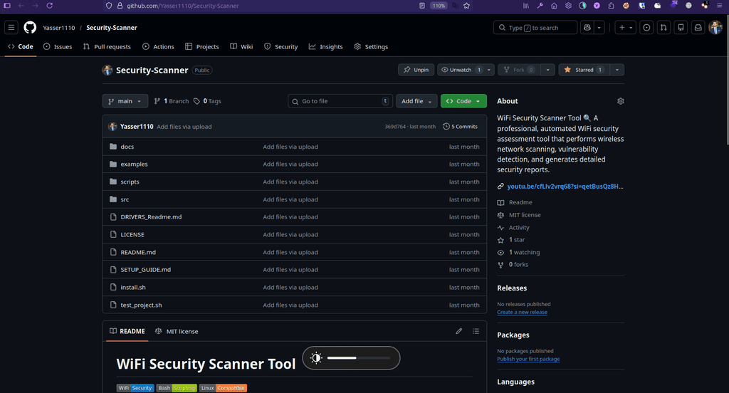The height and width of the screenshot is (393, 729).
Task: Click the pull requests icon in header
Action: coord(664,28)
